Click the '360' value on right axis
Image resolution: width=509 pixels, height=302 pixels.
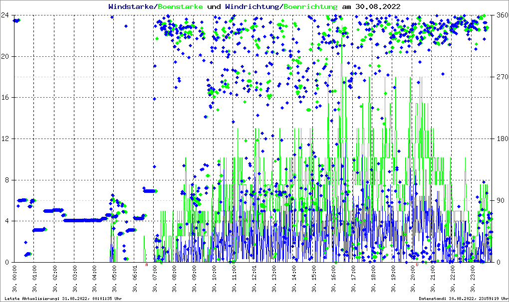[501, 15]
